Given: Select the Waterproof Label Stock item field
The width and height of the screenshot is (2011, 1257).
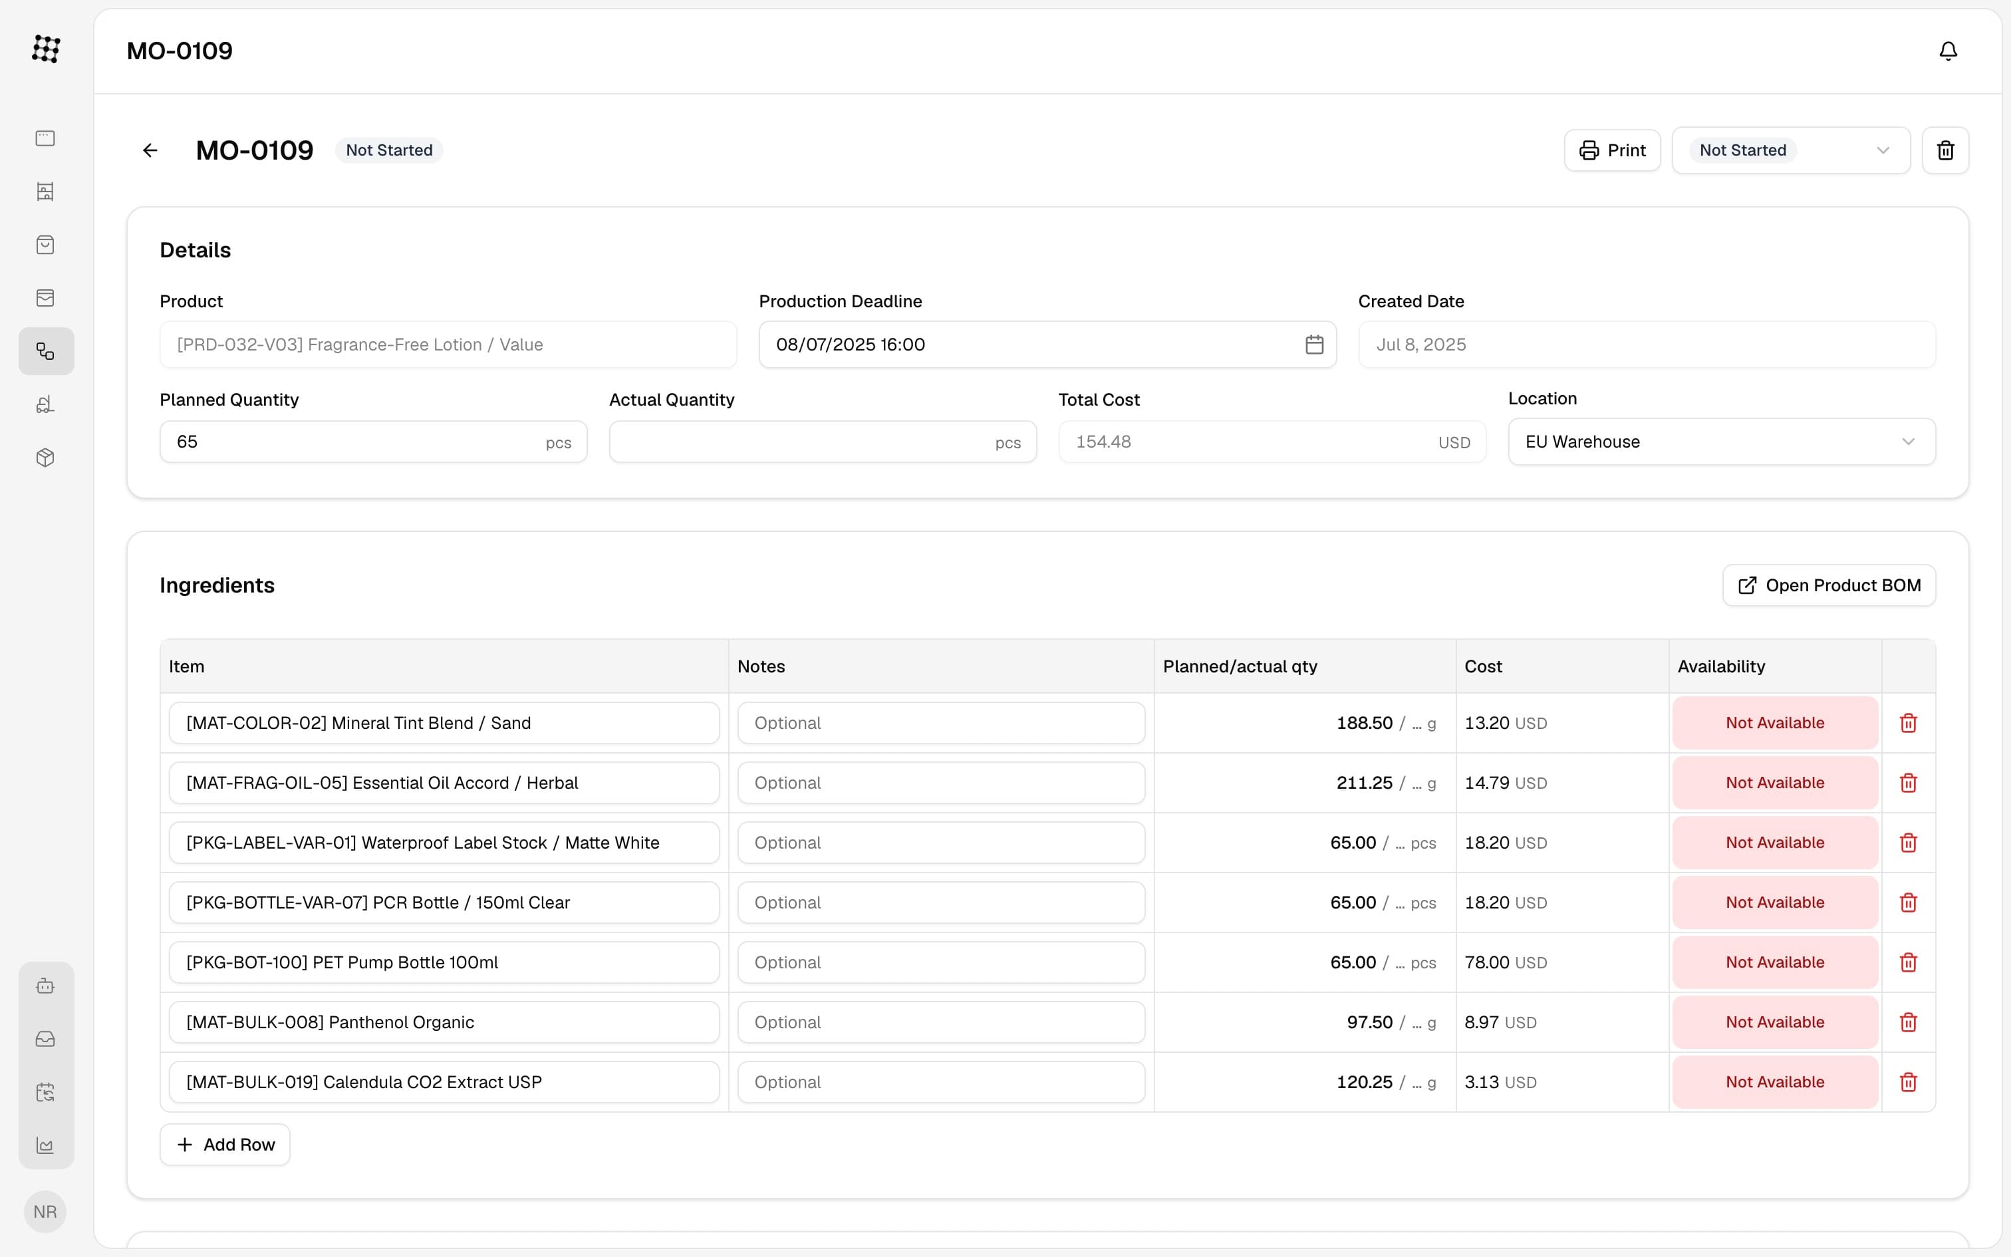Looking at the screenshot, I should click(444, 843).
